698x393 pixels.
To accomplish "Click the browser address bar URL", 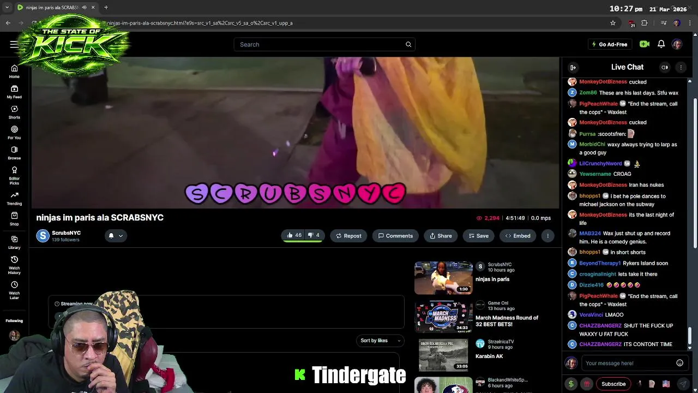I will tap(200, 23).
